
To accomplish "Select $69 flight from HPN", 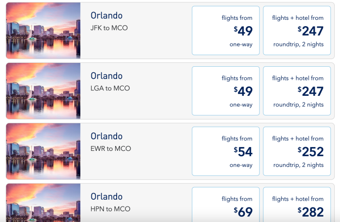I will coord(225,205).
